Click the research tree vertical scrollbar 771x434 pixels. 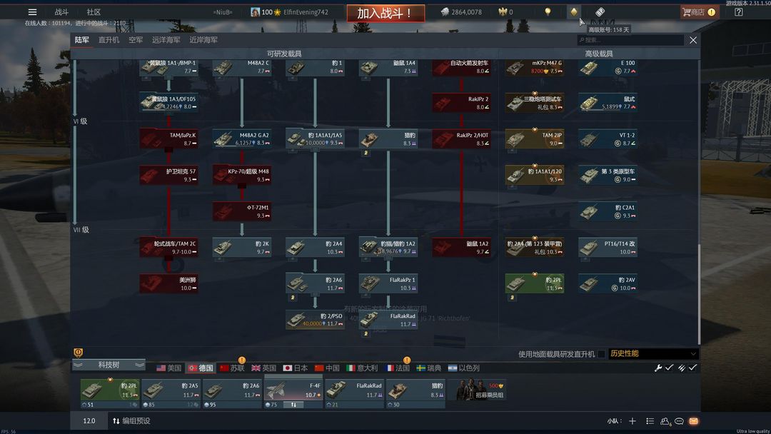tap(698, 293)
